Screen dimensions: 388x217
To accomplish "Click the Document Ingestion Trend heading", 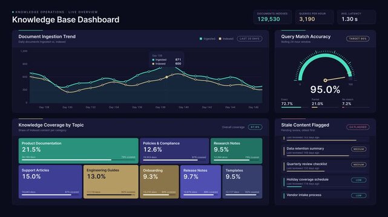I will tap(47, 36).
